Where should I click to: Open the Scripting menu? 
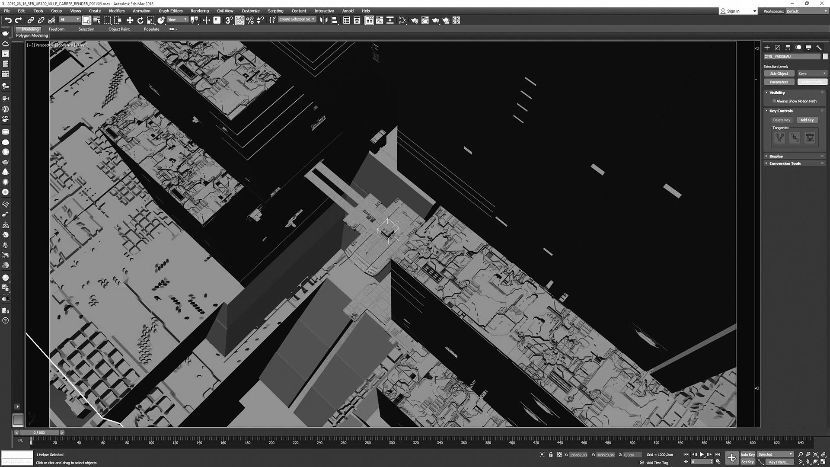(x=275, y=11)
